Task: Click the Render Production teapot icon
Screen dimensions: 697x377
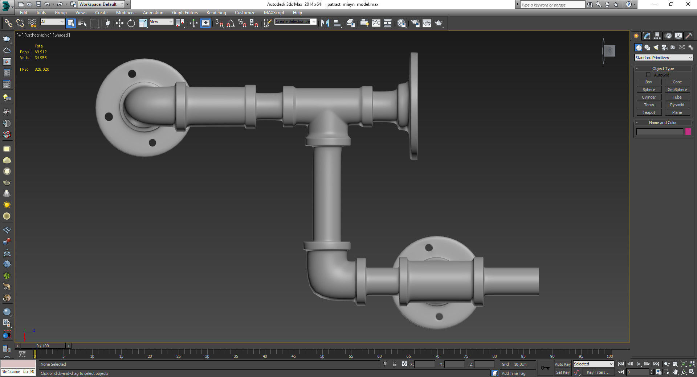Action: [439, 23]
